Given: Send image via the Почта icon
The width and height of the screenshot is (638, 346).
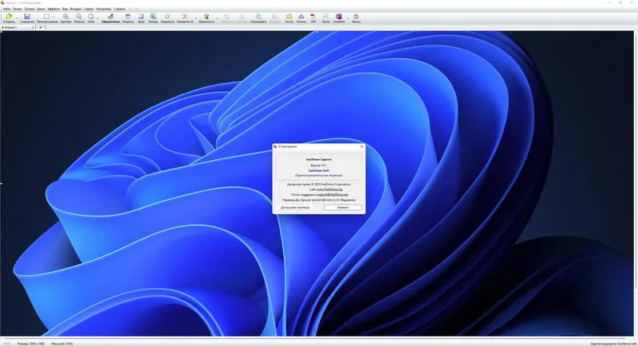Looking at the screenshot, I should pyautogui.click(x=289, y=17).
